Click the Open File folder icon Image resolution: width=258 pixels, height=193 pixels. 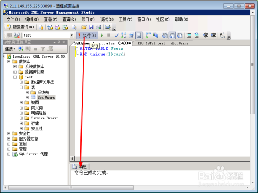84,27
